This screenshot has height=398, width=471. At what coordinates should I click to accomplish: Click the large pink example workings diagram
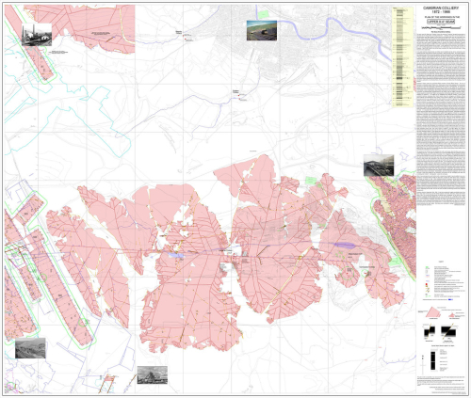[432, 312]
